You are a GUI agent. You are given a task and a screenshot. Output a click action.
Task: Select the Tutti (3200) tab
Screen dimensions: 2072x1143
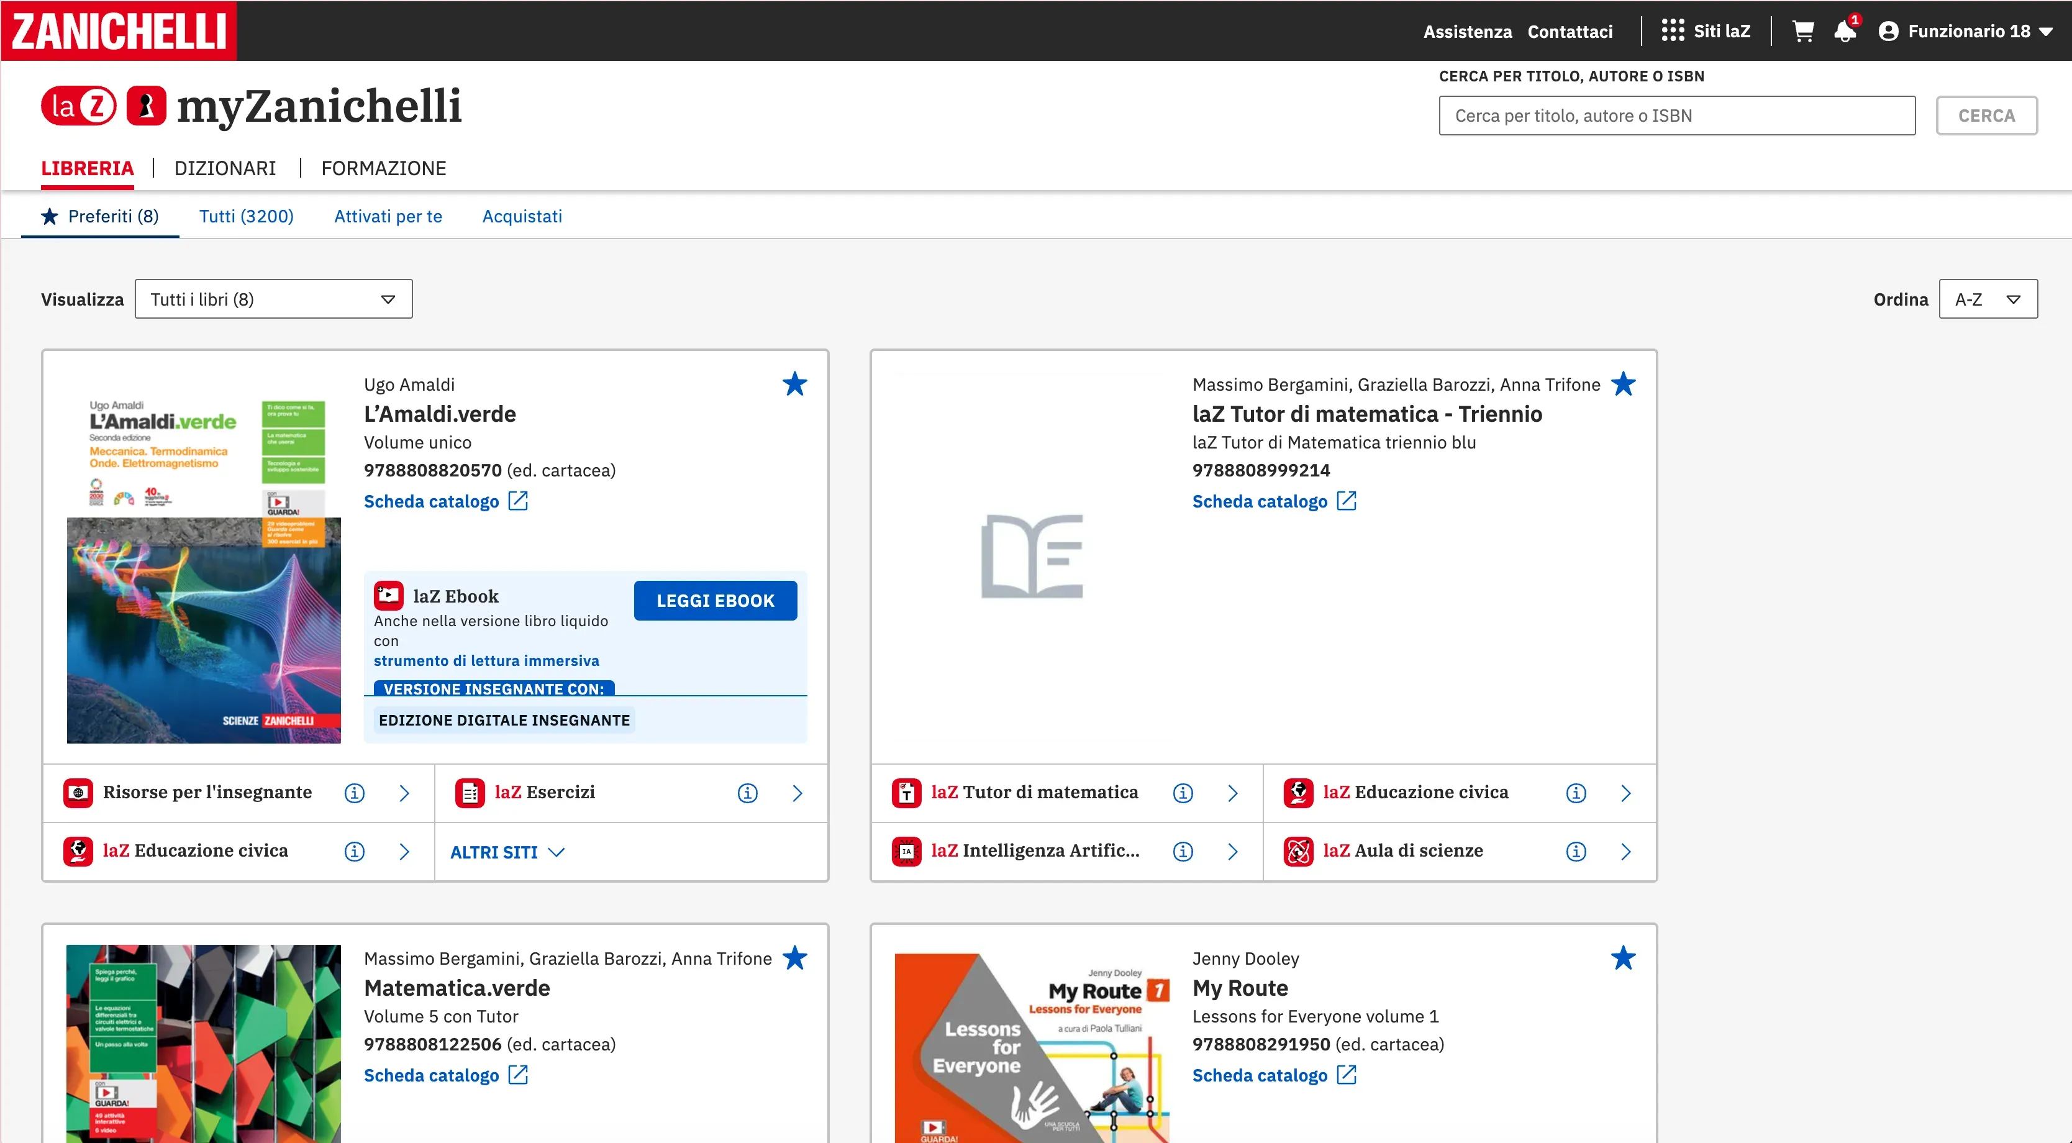point(246,216)
